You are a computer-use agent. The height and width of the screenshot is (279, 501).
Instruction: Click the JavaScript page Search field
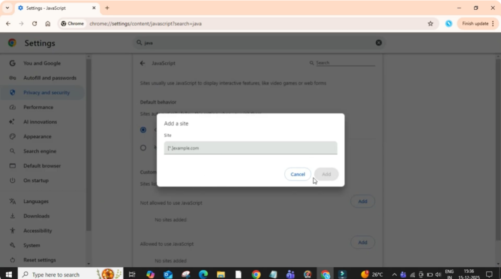coord(345,63)
